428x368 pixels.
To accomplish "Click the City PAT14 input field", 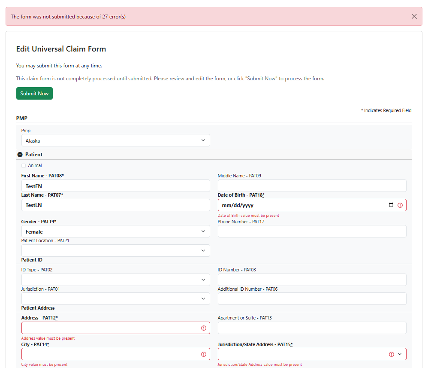I will coord(116,354).
